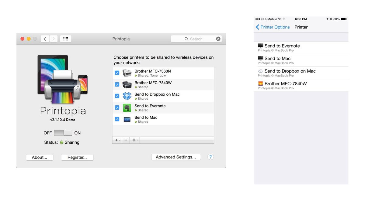Go back to Printer Options on the iPhone
Screen dimensions: 365x201
click(273, 27)
